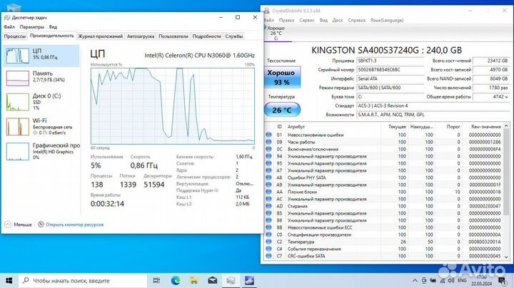Open CrystalDiskInfo Сервис menu

point(306,20)
